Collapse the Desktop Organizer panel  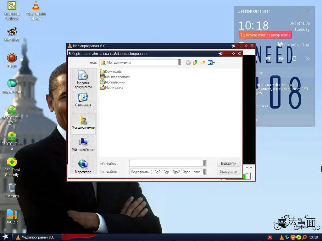pyautogui.click(x=310, y=11)
